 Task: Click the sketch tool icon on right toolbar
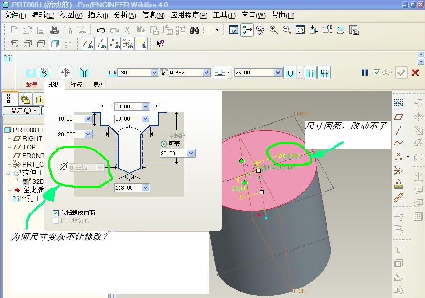(x=398, y=104)
